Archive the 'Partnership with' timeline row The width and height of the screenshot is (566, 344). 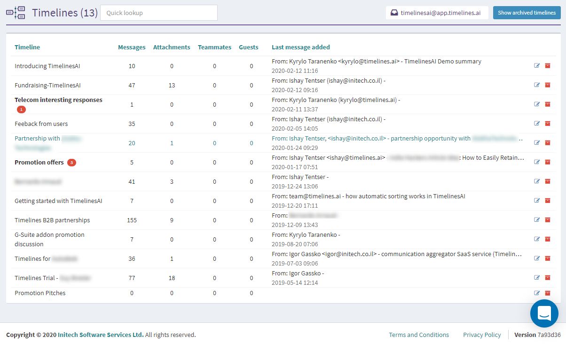click(x=548, y=143)
